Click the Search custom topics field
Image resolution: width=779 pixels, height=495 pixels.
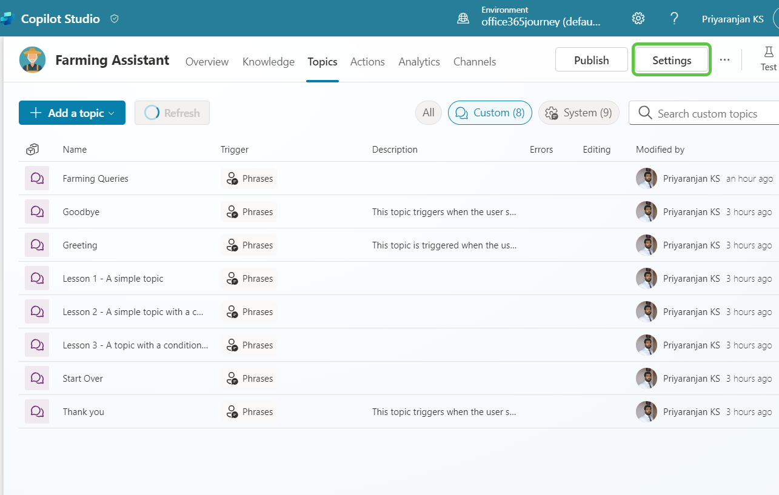707,113
